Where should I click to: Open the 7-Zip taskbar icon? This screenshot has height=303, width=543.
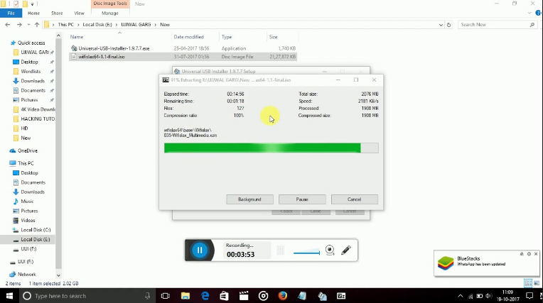point(341,296)
